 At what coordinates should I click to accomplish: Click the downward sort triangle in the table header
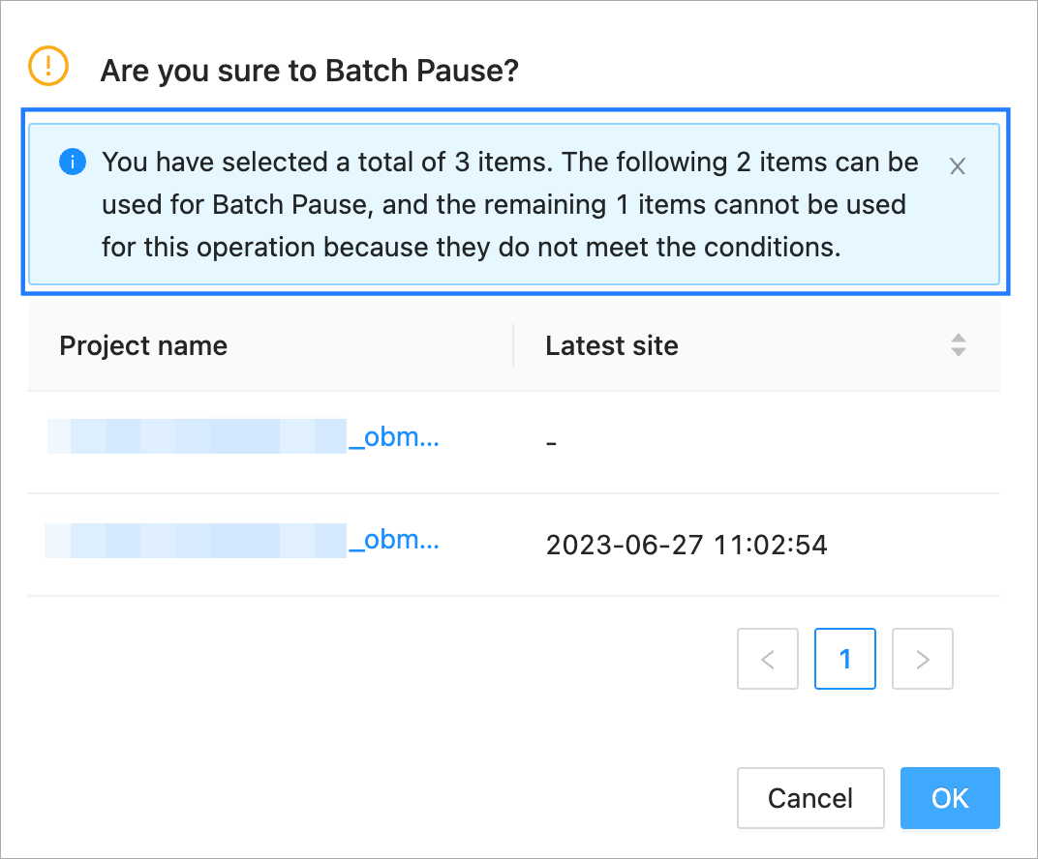959,351
